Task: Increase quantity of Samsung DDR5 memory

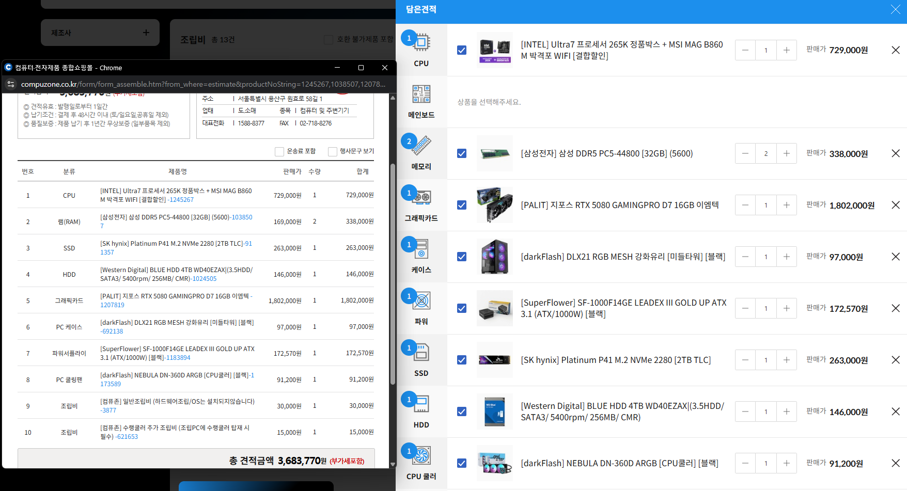Action: 786,153
